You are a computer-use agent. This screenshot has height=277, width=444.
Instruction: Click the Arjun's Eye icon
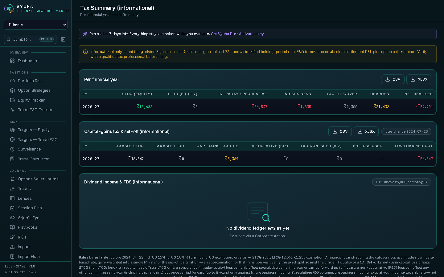tap(12, 218)
